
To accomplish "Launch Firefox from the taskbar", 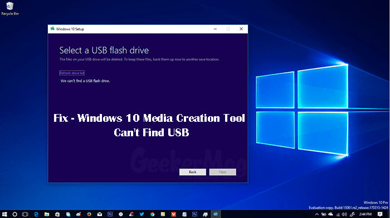I will click(89, 214).
